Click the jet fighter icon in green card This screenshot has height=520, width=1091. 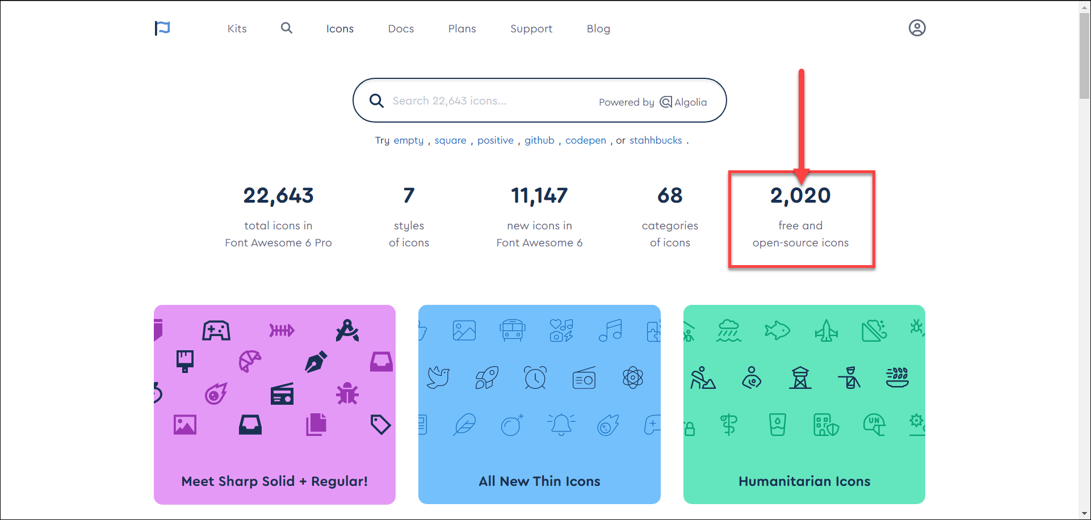click(826, 330)
